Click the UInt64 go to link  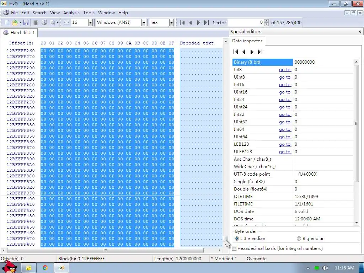pyautogui.click(x=285, y=137)
